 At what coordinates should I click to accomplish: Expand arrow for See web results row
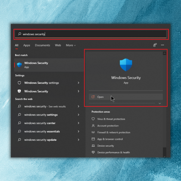pyautogui.click(x=79, y=106)
